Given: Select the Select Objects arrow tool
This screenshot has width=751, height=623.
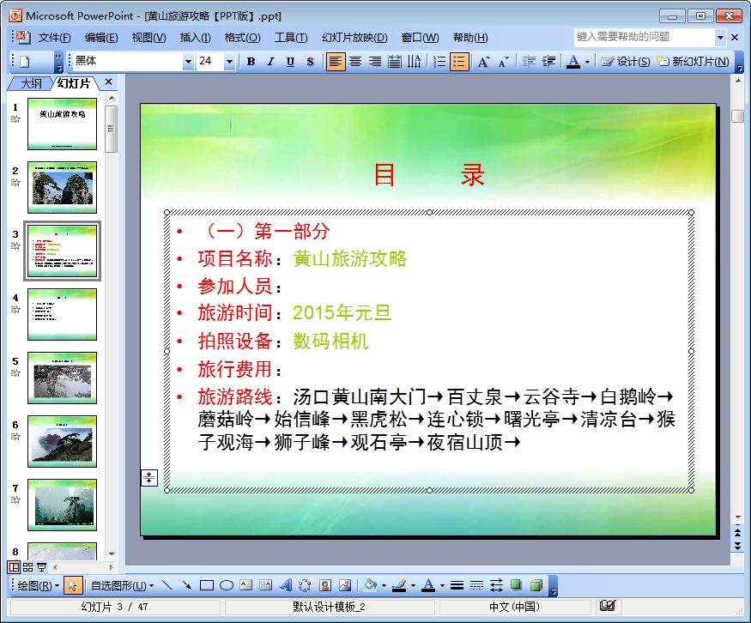Looking at the screenshot, I should point(72,585).
